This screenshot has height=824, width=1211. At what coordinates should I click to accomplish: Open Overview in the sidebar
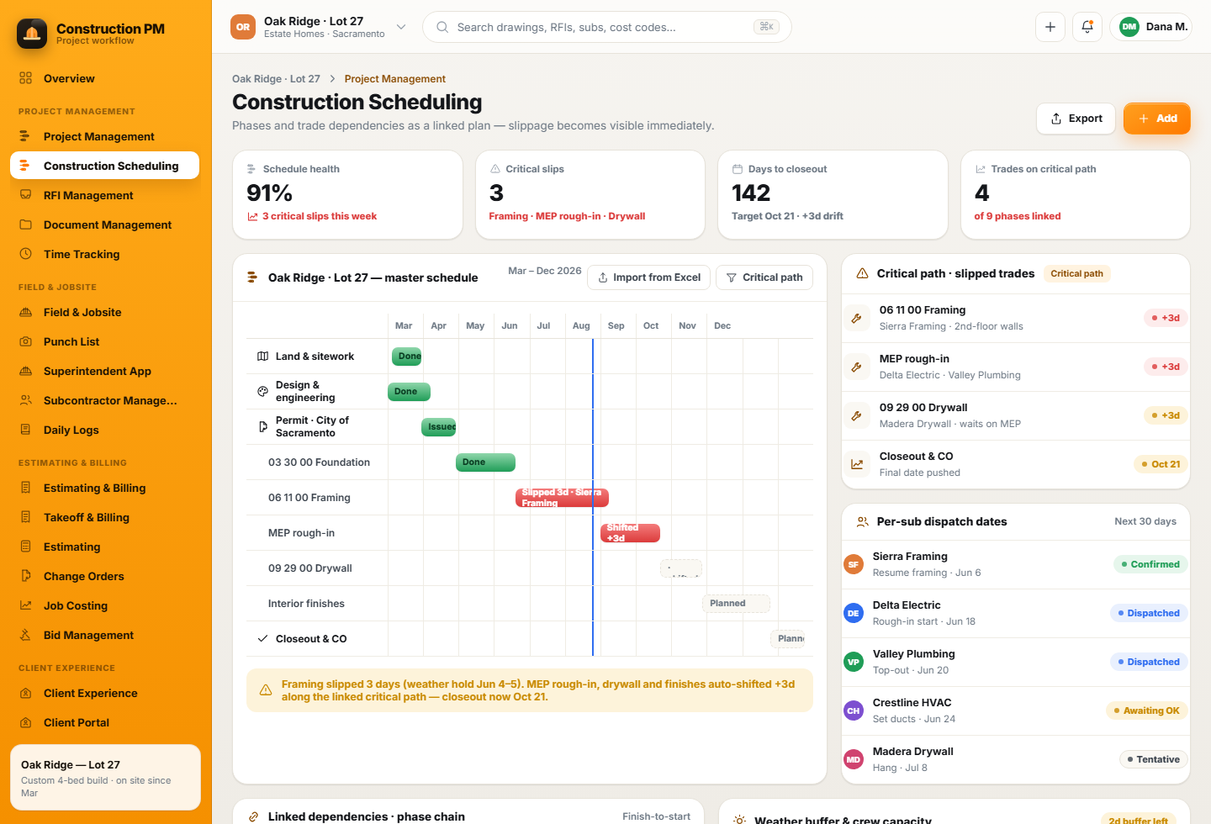pyautogui.click(x=104, y=78)
